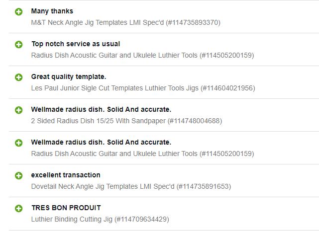Click the positive icon next to "Top notch service as usual"
The image size is (319, 231).
19,44
